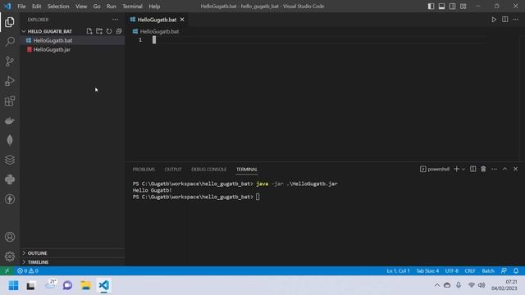Toggle the bottom panel visibility
The height and width of the screenshot is (295, 525).
pos(441,7)
